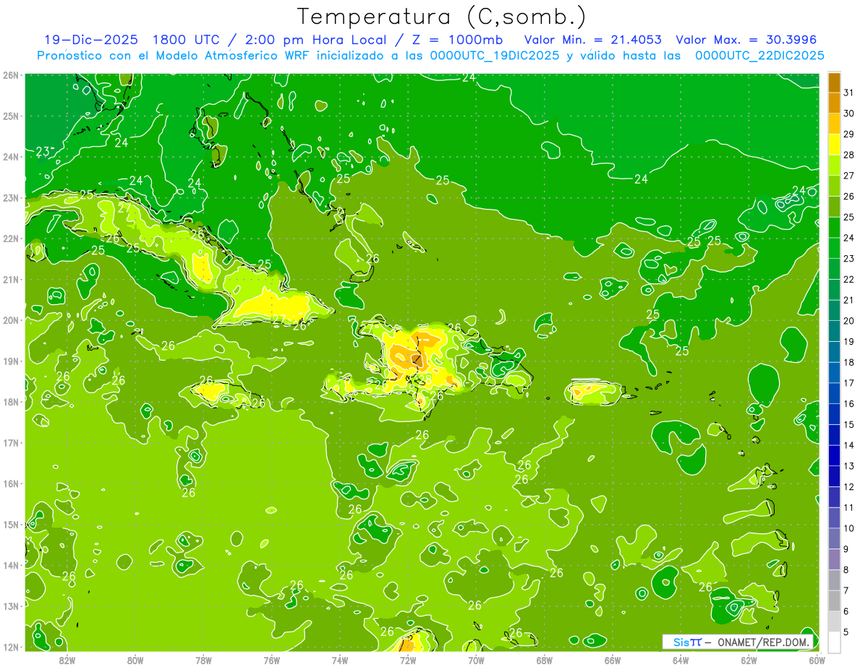Select the '60W' longitude axis label
868x670 pixels.
click(817, 659)
